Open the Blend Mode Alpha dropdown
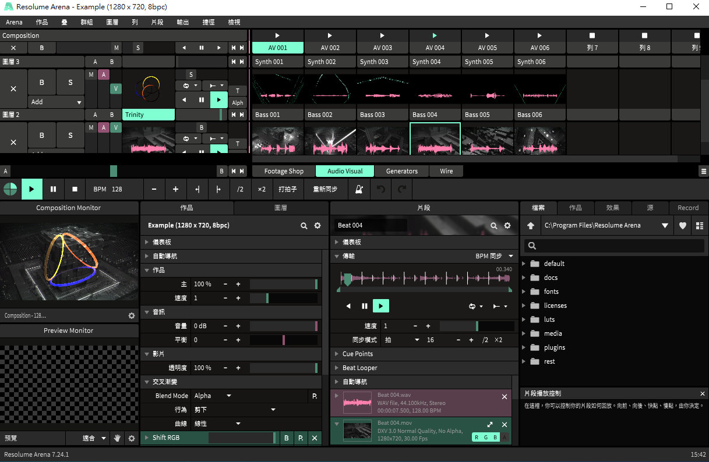 213,396
